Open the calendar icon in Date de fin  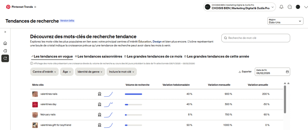(x=287, y=72)
